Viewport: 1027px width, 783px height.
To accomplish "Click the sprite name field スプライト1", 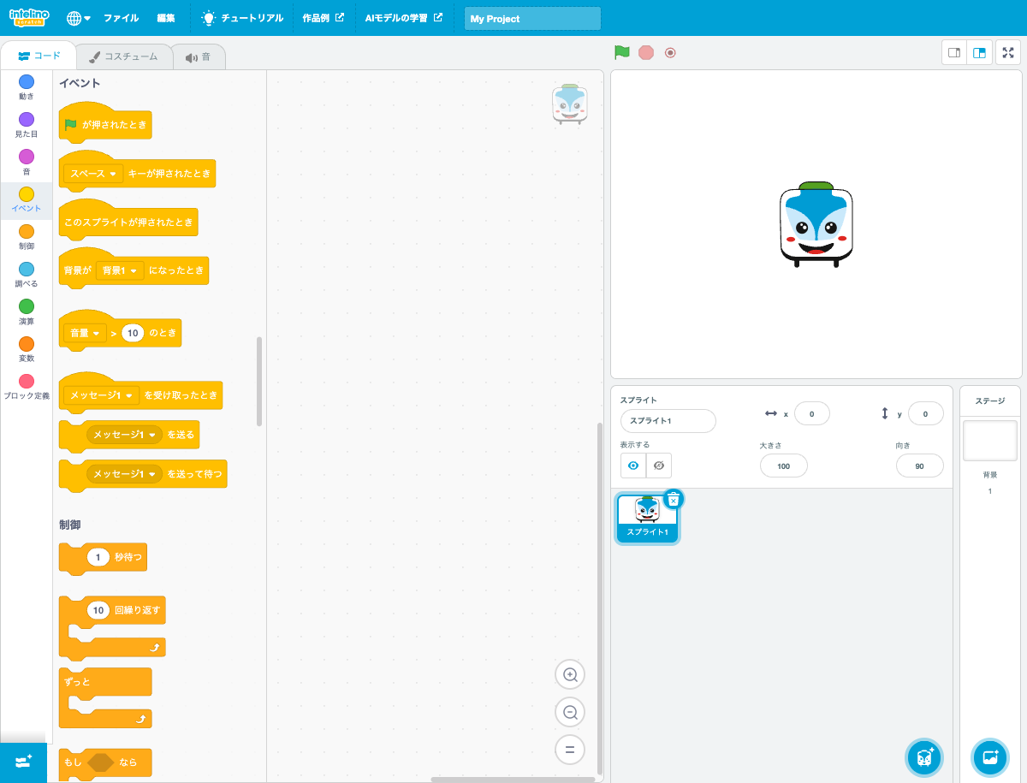I will pyautogui.click(x=668, y=421).
